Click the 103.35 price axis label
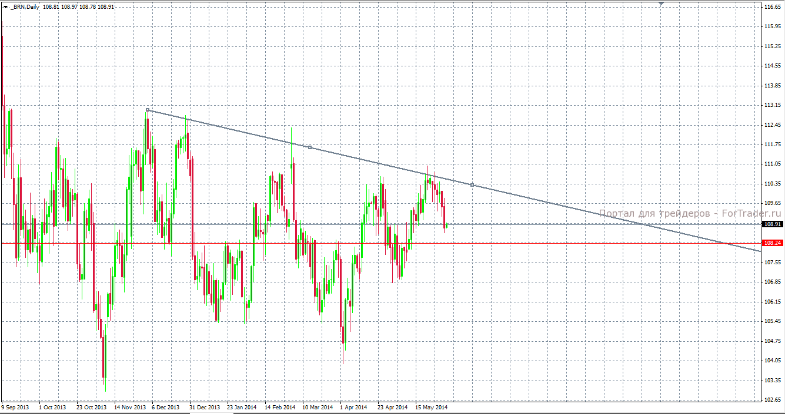Viewport: 785px width, 414px height. (x=773, y=381)
